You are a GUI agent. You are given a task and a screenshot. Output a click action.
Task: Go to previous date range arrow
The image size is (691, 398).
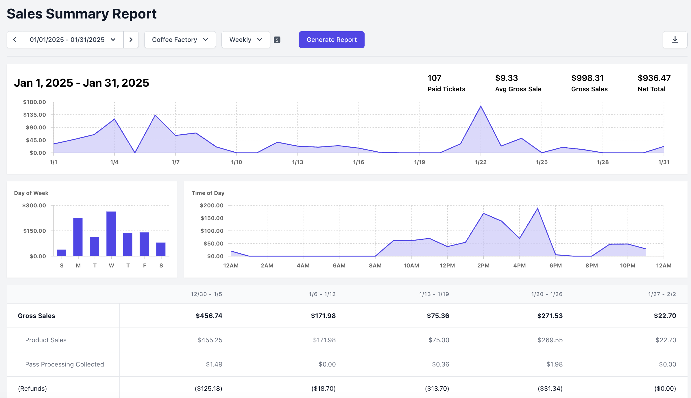click(14, 40)
